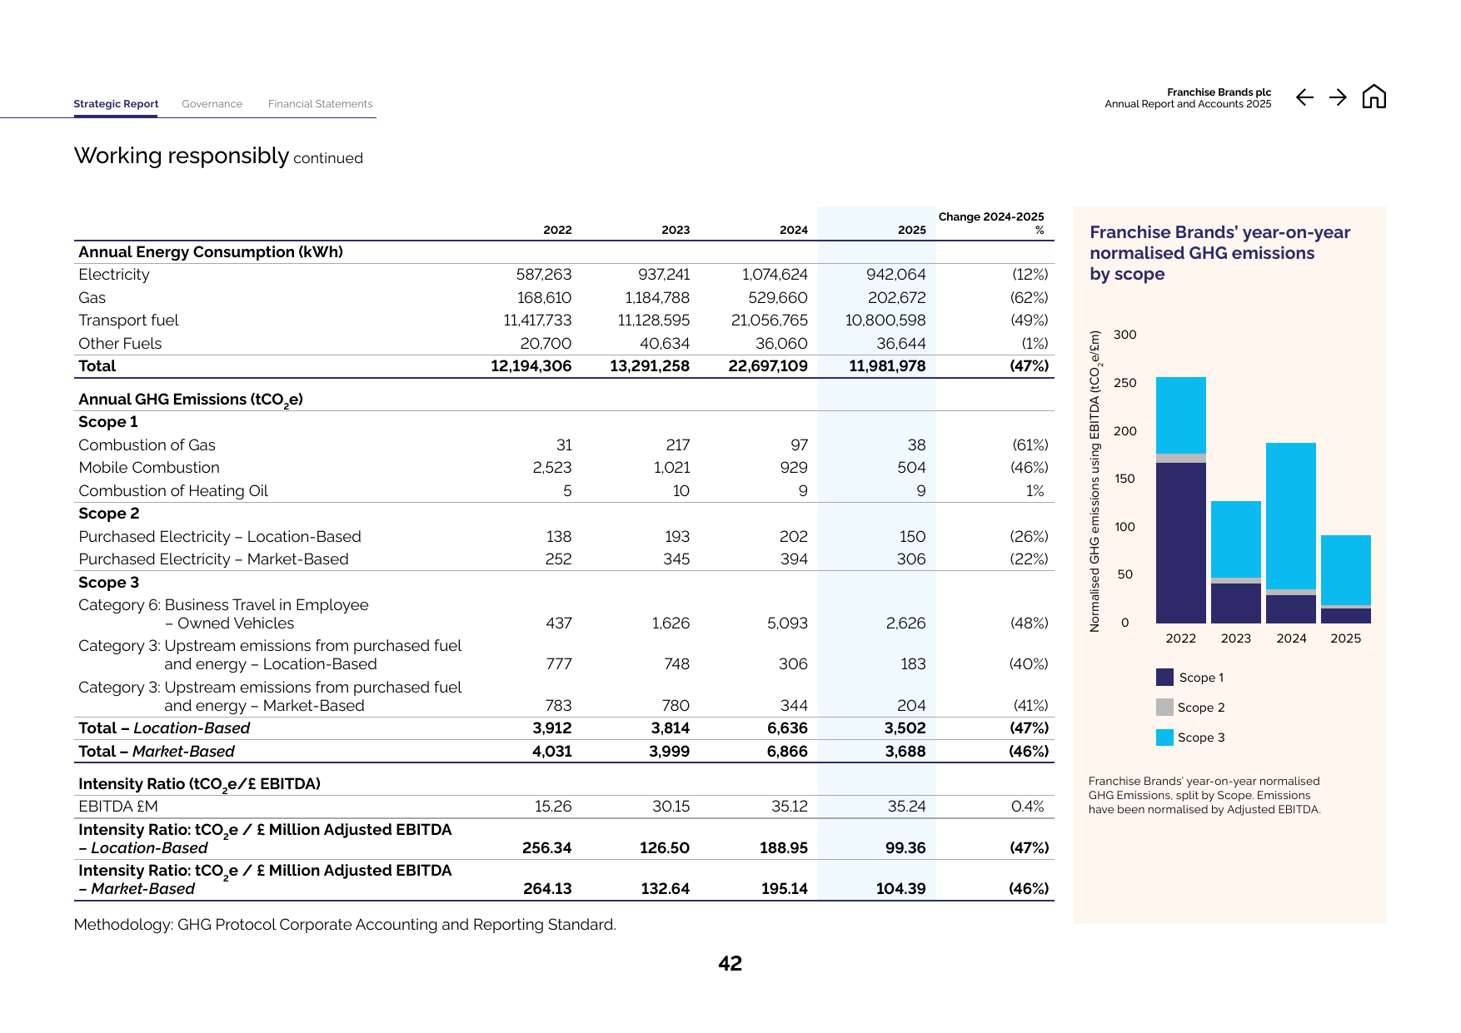This screenshot has height=1033, width=1461.
Task: Select Gas 2023 value 1,184,788
Action: coord(657,298)
